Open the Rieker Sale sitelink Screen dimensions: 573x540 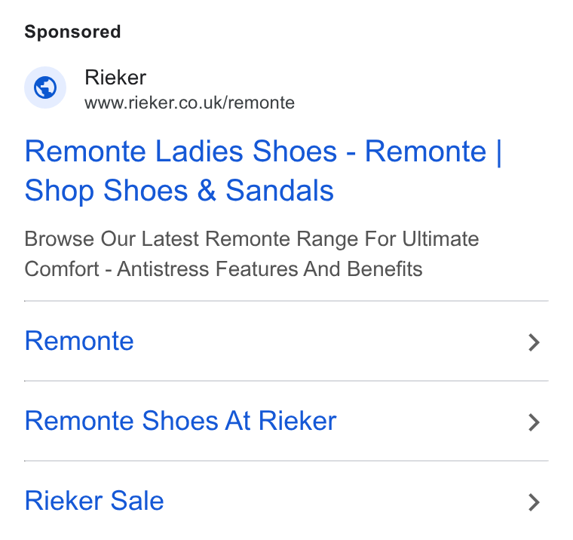[94, 501]
